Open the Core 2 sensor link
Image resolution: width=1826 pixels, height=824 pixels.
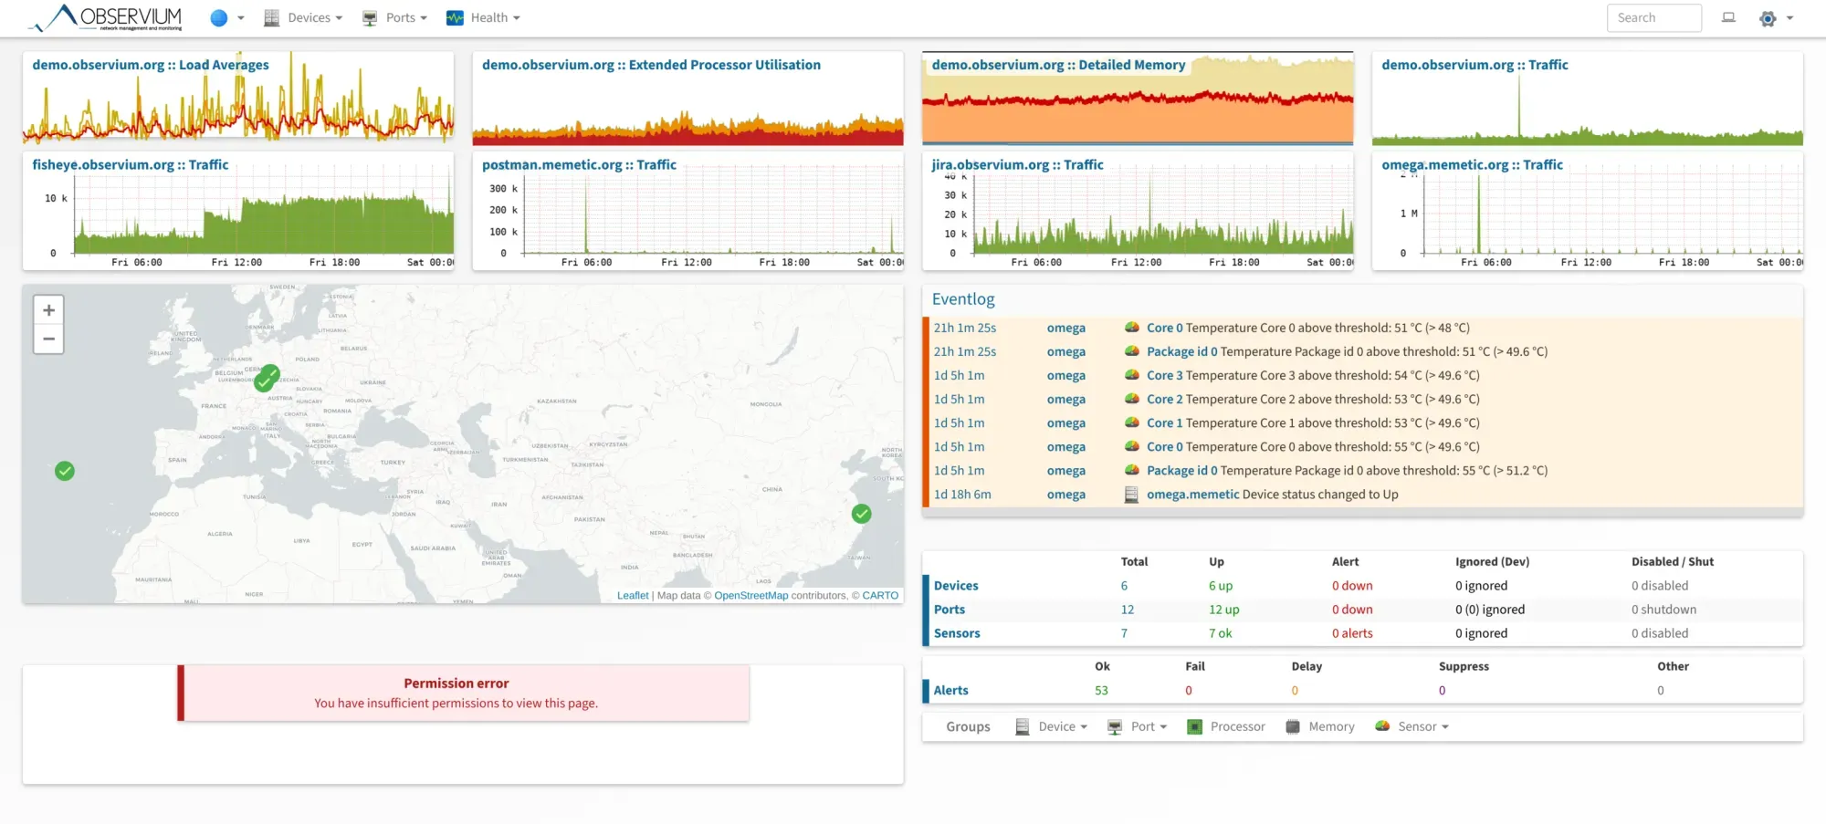[1164, 399]
